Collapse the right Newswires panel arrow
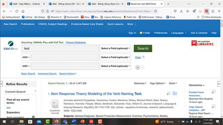This screenshot has height=125, width=223. 219,84
